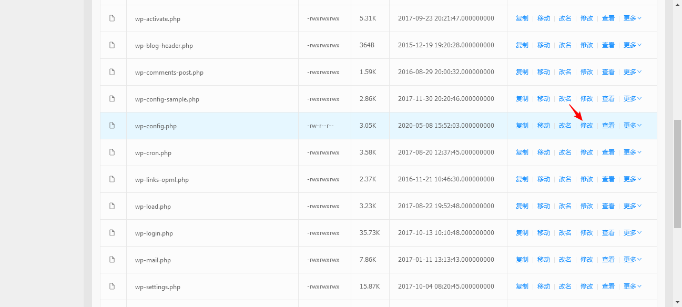The image size is (682, 307).
Task: Click 修改 on the wp-activate.php row
Action: (587, 18)
